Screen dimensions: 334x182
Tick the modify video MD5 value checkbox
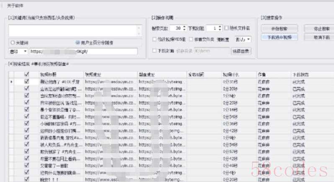154,39
